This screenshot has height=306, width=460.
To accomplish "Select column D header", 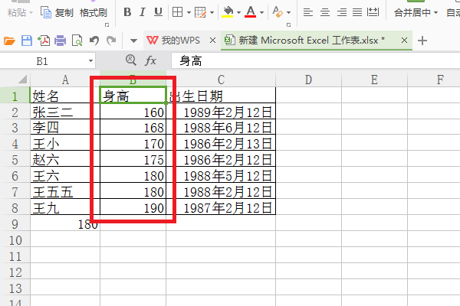I will 309,80.
